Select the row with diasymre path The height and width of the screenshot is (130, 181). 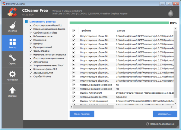[x=122, y=73]
